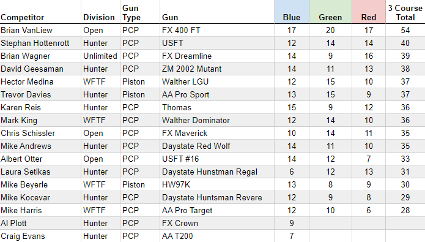The width and height of the screenshot is (425, 242).
Task: Click the ZM 2002 Mutant cell
Action: (x=217, y=69)
